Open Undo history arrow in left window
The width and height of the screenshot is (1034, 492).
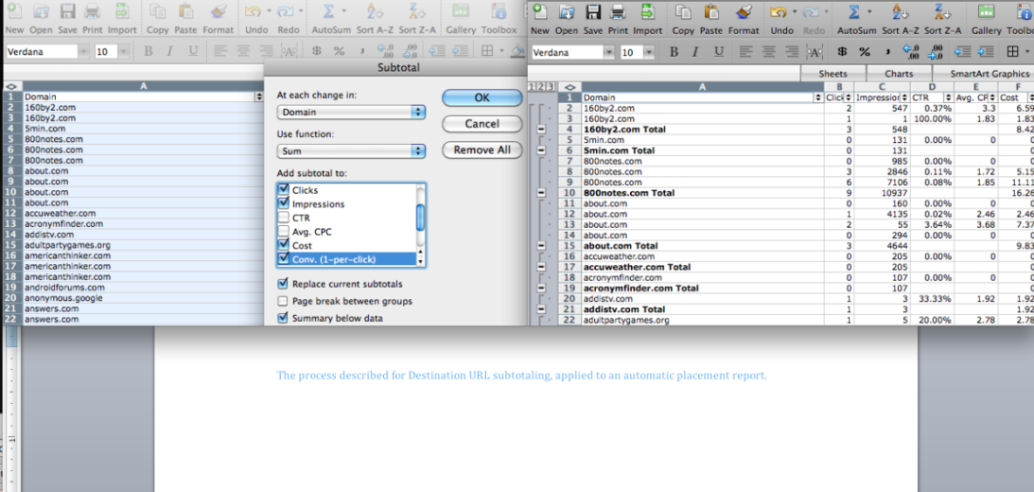pyautogui.click(x=269, y=11)
